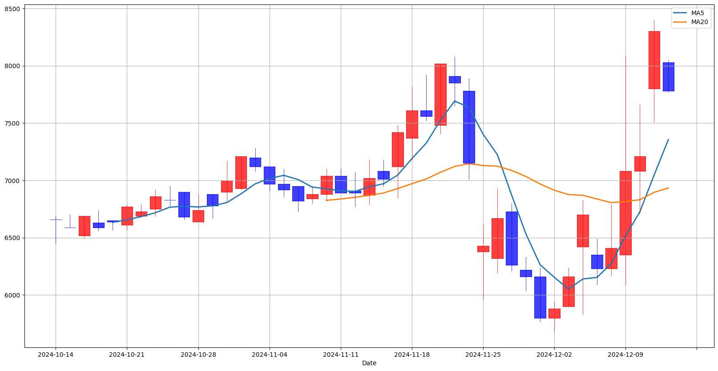Click the 2024-10-14 date tick label
The width and height of the screenshot is (718, 371).
[x=56, y=355]
